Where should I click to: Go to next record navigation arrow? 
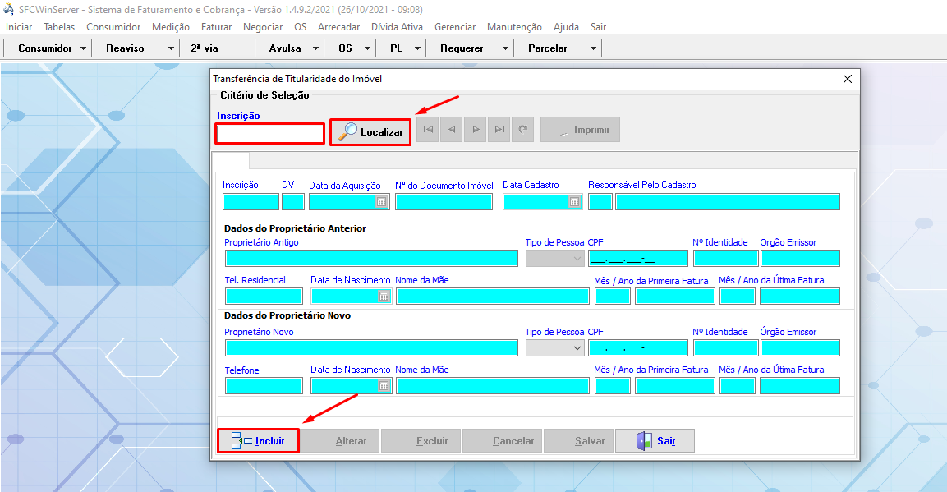point(475,130)
